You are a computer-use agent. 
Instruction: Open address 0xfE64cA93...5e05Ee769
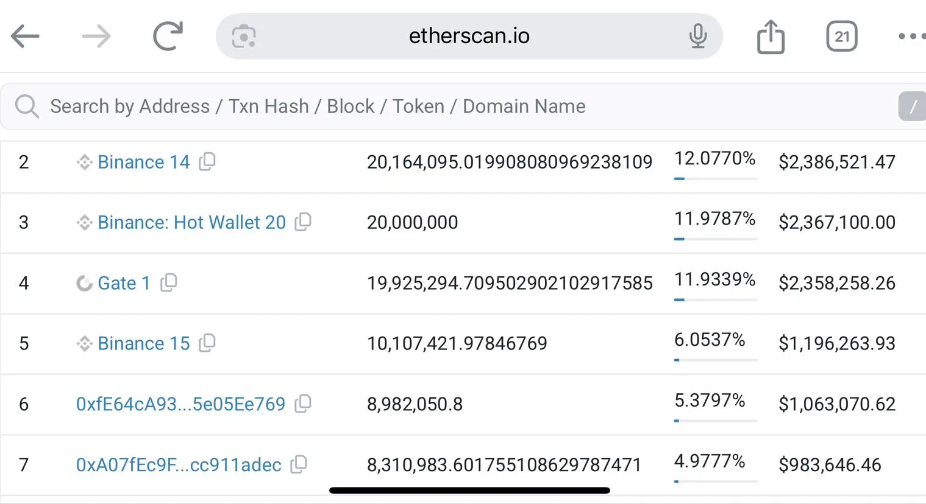180,404
